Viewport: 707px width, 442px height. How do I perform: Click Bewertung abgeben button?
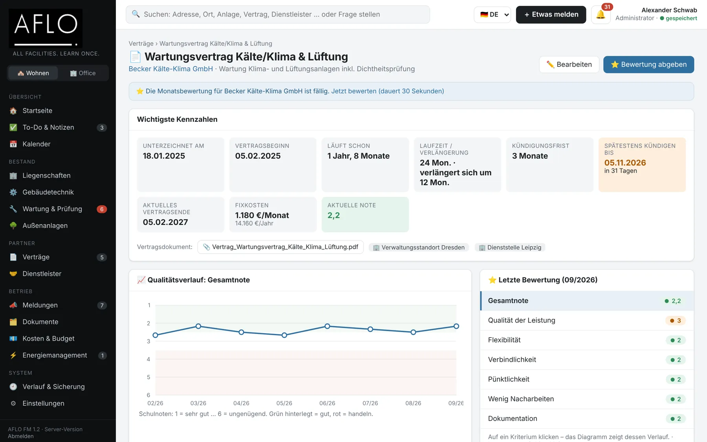pos(648,64)
